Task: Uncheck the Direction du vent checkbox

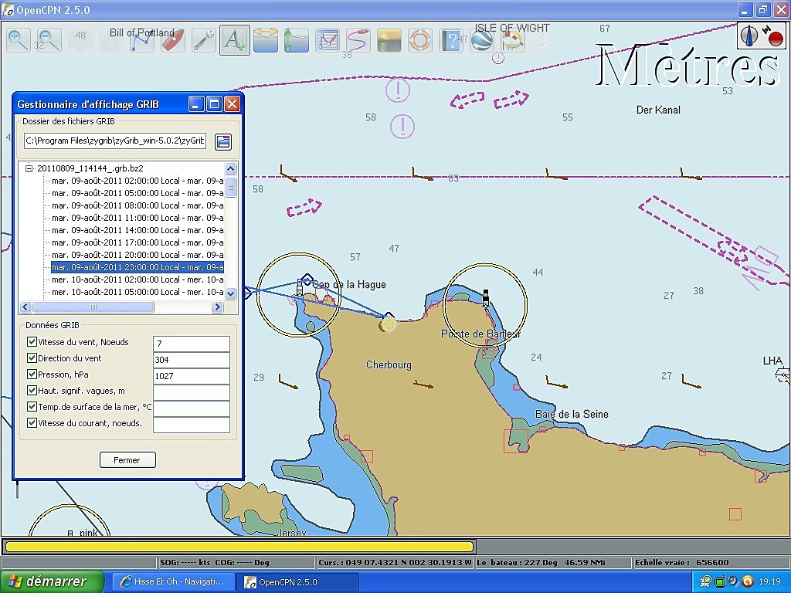Action: 32,358
